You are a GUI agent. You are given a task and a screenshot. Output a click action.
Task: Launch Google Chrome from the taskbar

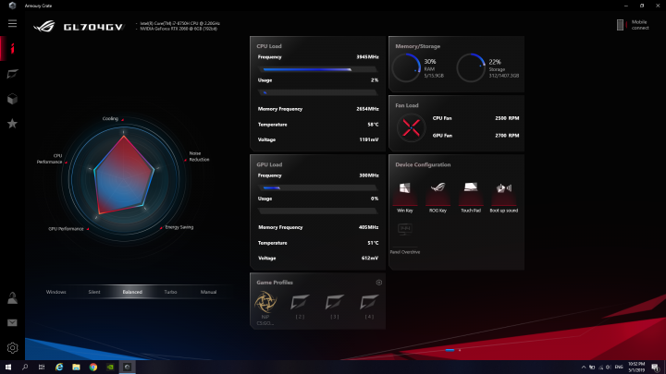[x=93, y=368]
